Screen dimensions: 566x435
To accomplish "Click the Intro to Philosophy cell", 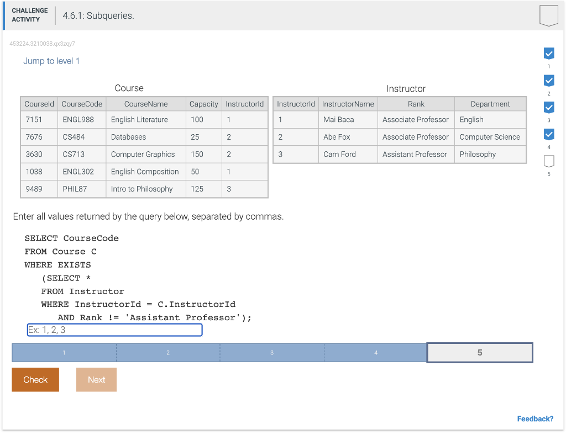I will pos(146,189).
